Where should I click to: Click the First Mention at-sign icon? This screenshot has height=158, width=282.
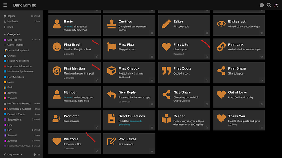point(57,70)
